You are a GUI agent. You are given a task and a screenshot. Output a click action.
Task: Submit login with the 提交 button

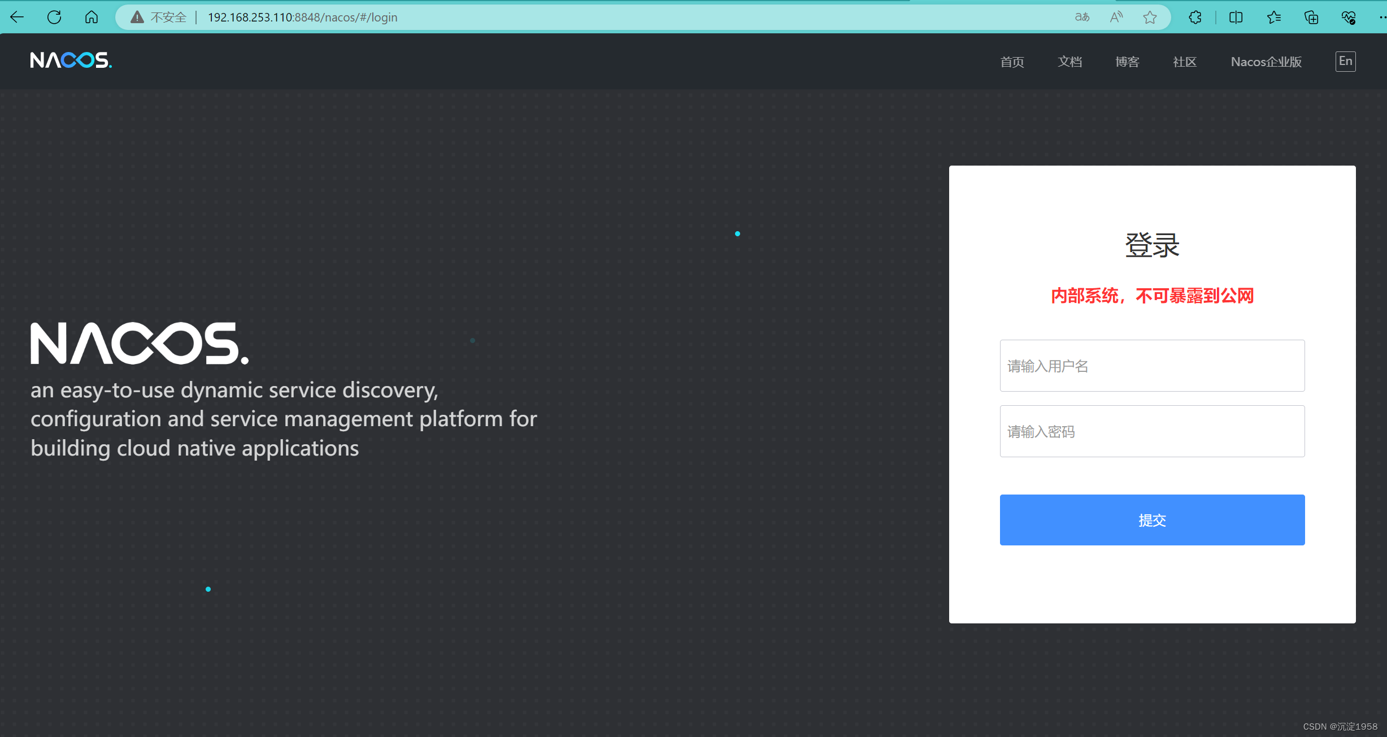pos(1152,520)
